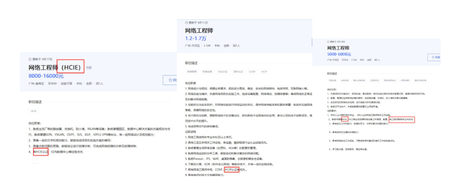Click the line listing VXLAN、OSPF、ISIS、BGP
Screen dimensions: 460x196
click(x=91, y=135)
